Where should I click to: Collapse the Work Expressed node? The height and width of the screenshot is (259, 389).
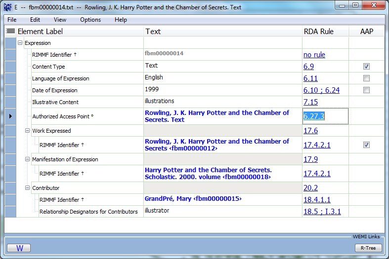27,131
